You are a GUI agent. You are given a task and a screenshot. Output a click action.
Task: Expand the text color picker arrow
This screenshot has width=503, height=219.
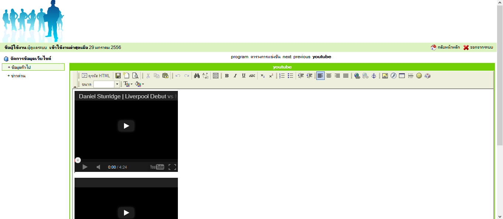132,84
